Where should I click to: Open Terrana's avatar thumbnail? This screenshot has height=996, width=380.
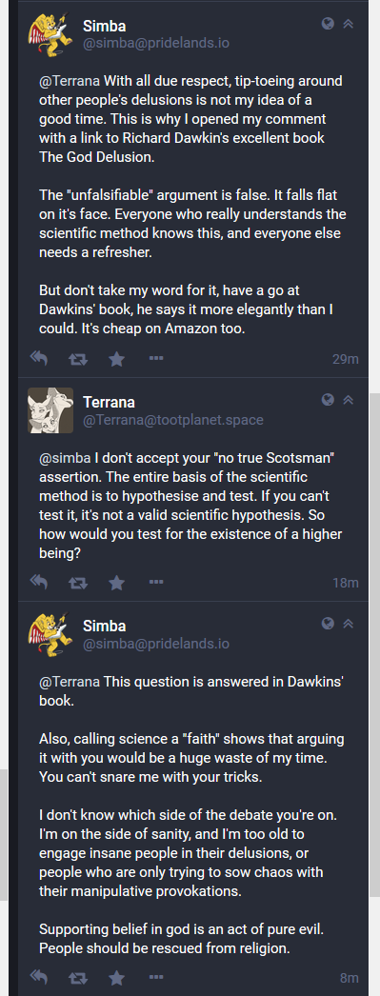[50, 410]
